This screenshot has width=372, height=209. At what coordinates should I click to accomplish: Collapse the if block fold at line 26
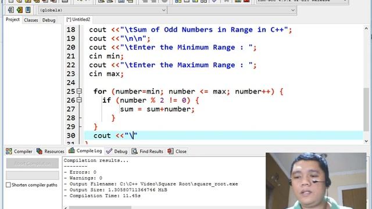[79, 100]
